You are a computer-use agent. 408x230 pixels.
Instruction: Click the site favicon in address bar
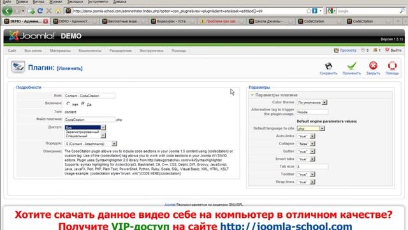coord(68,11)
